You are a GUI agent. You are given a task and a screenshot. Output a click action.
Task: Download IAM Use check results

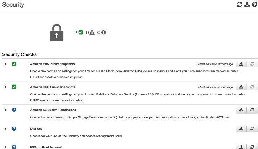pos(241,129)
